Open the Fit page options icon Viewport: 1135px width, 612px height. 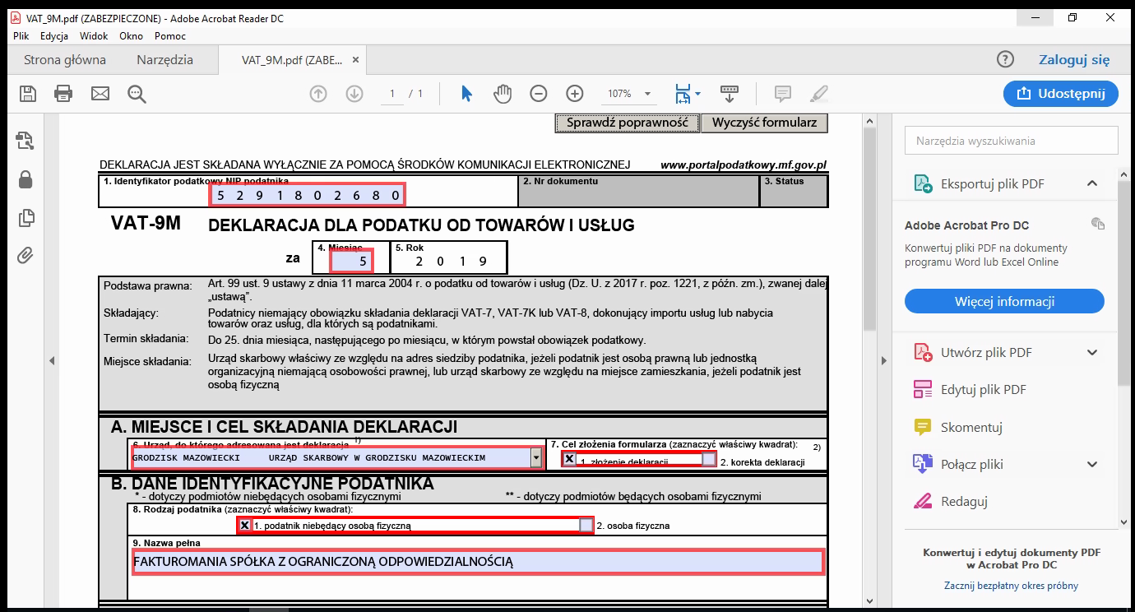[688, 93]
